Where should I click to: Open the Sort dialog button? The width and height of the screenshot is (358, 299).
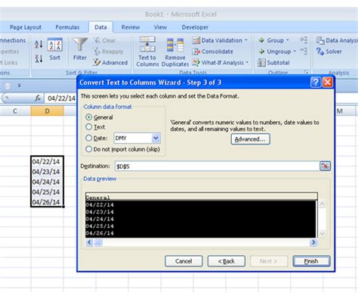(x=55, y=49)
